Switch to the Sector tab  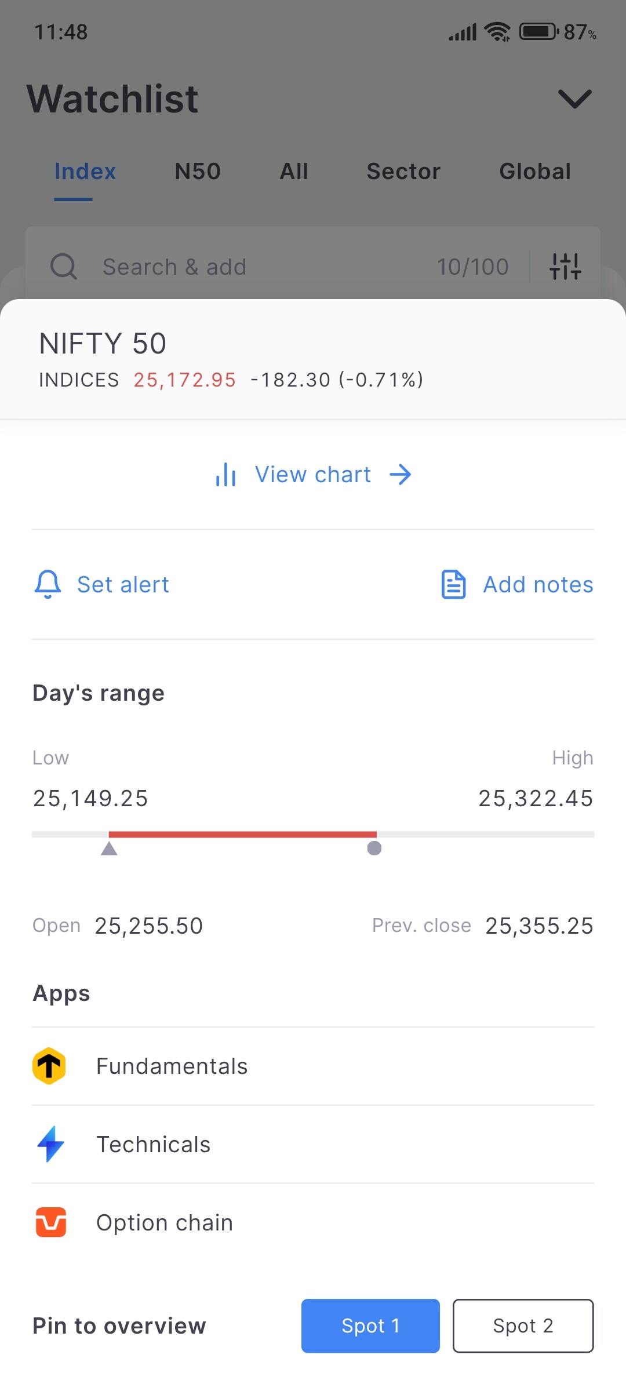[x=403, y=172]
